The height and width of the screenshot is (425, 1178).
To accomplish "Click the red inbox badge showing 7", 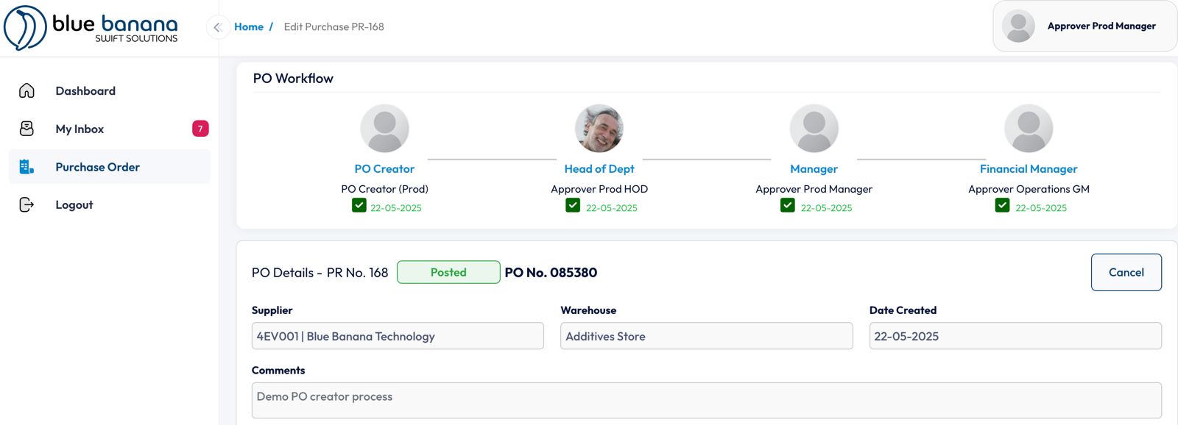I will [x=200, y=129].
